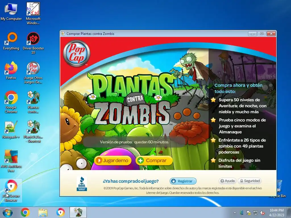Click the window title bar icon
Viewport: 291px width, 218px height.
coord(63,34)
